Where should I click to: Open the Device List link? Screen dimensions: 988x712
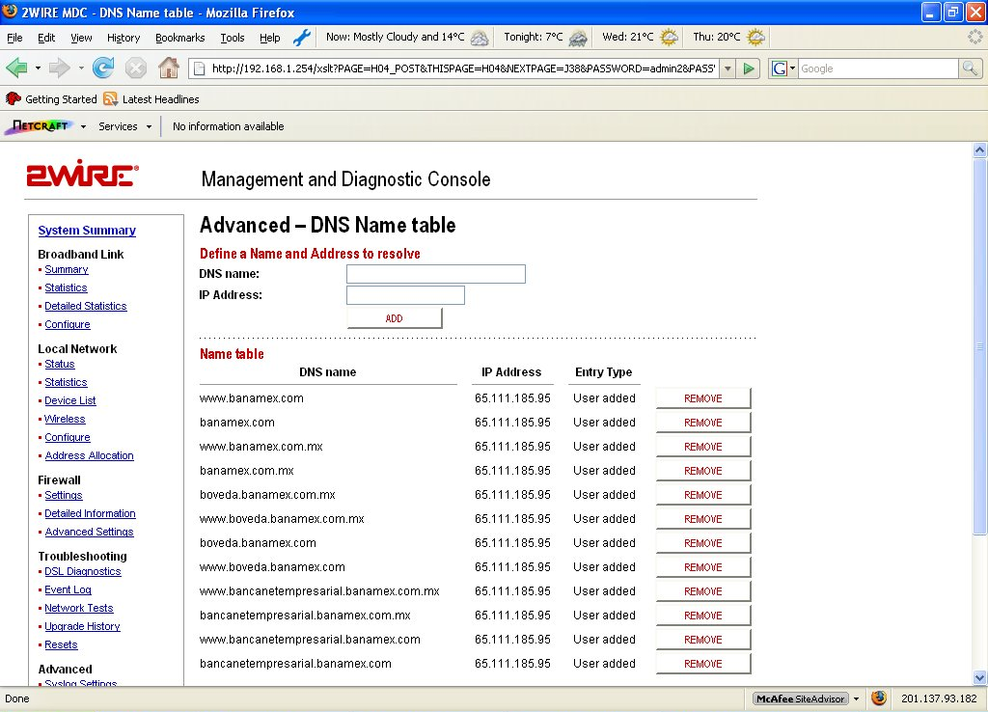(69, 400)
